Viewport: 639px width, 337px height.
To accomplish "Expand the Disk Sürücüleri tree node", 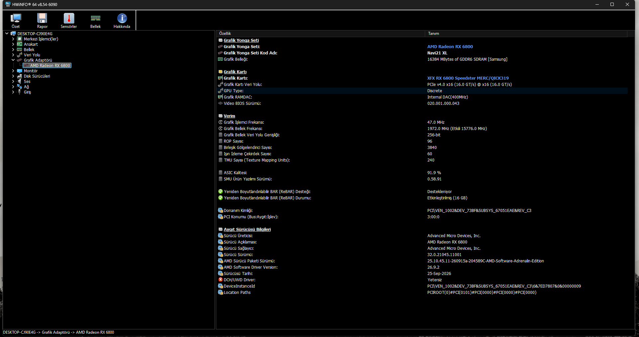I will [x=13, y=76].
